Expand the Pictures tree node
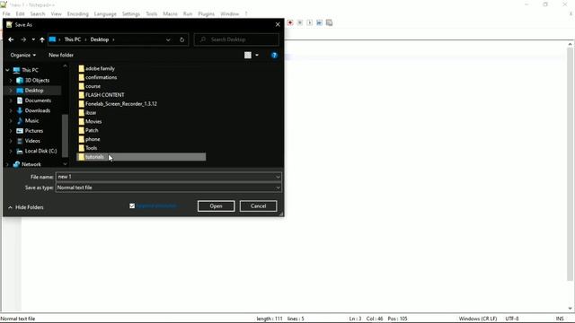575x323 pixels. (x=11, y=131)
